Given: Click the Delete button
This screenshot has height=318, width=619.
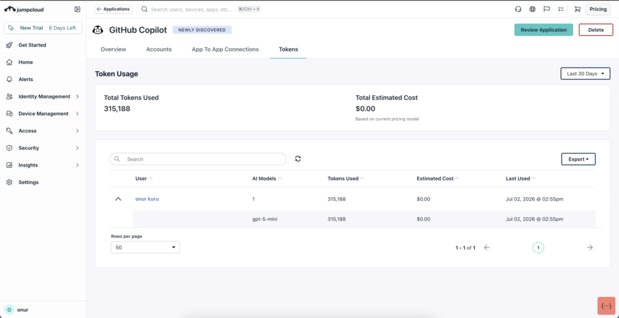Looking at the screenshot, I should (596, 30).
